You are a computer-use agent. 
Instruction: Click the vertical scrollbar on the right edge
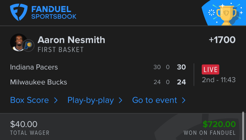point(243,126)
